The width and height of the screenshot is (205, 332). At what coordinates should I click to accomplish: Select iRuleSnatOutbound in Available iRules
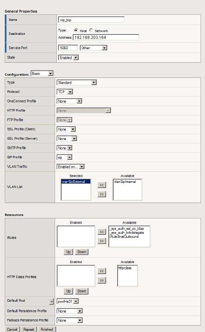(x=124, y=236)
